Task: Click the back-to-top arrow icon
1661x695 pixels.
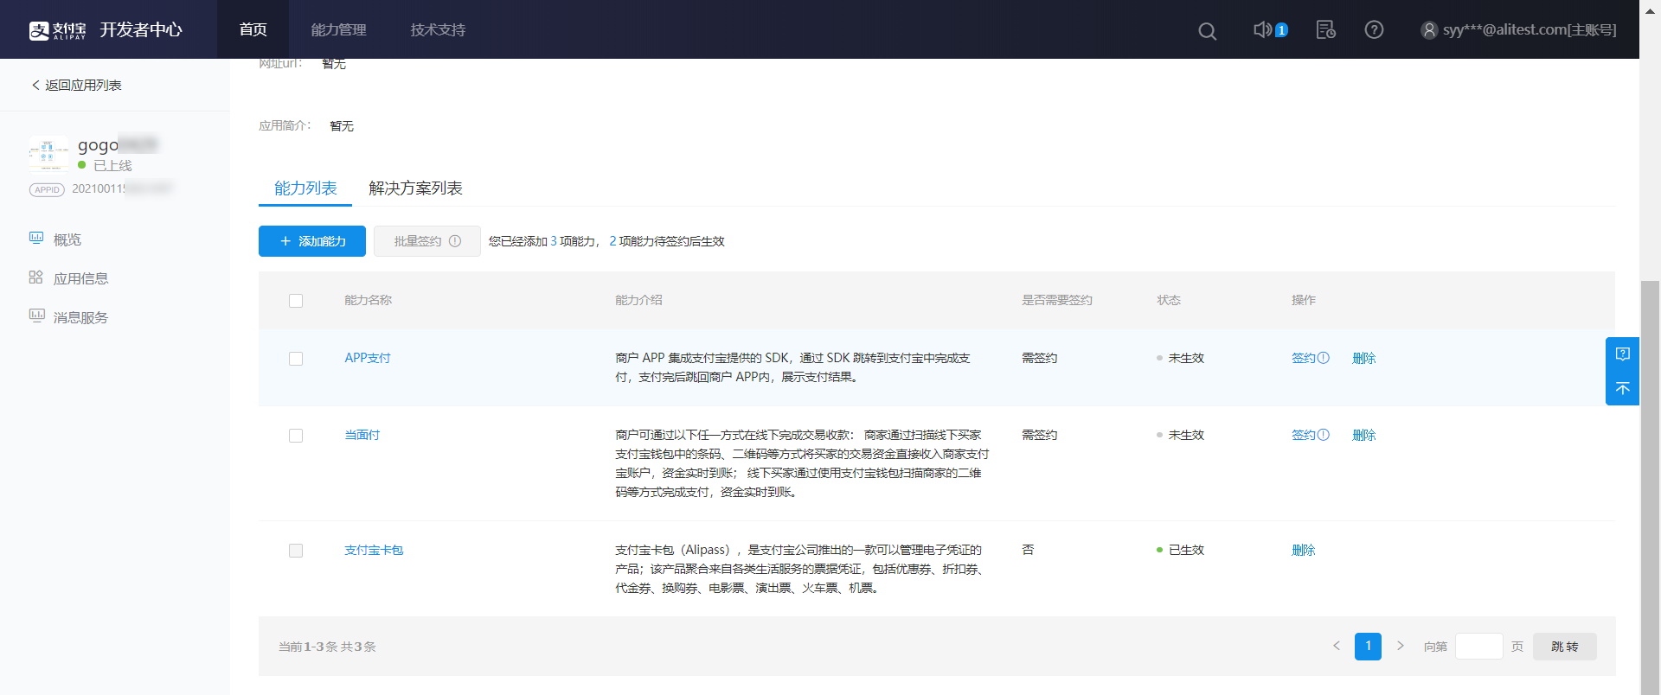Action: (x=1623, y=388)
